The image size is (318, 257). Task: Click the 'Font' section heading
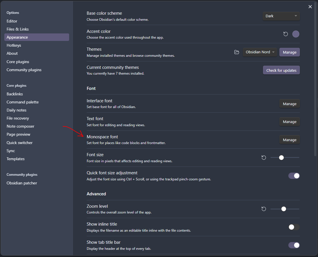click(91, 88)
